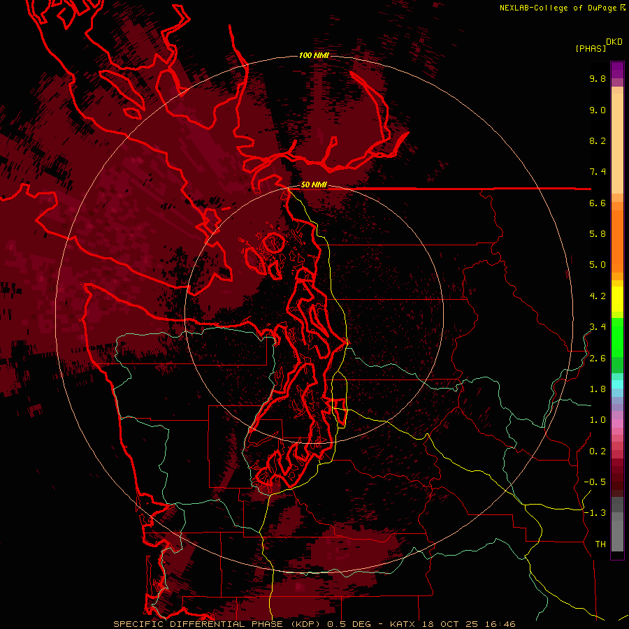This screenshot has height=629, width=629.
Task: Click the yellow segment of color bar
Action: [x=617, y=299]
